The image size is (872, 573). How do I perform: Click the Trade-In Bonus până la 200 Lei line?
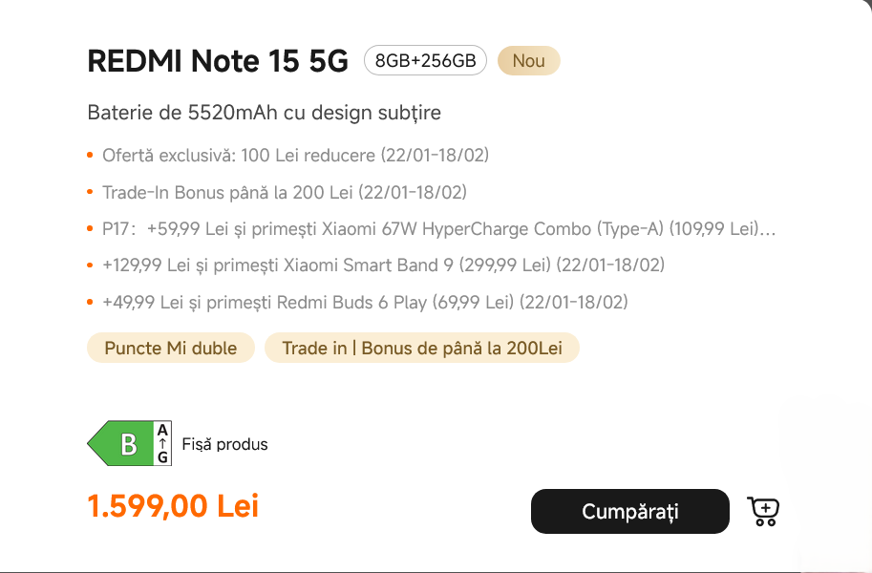(284, 192)
